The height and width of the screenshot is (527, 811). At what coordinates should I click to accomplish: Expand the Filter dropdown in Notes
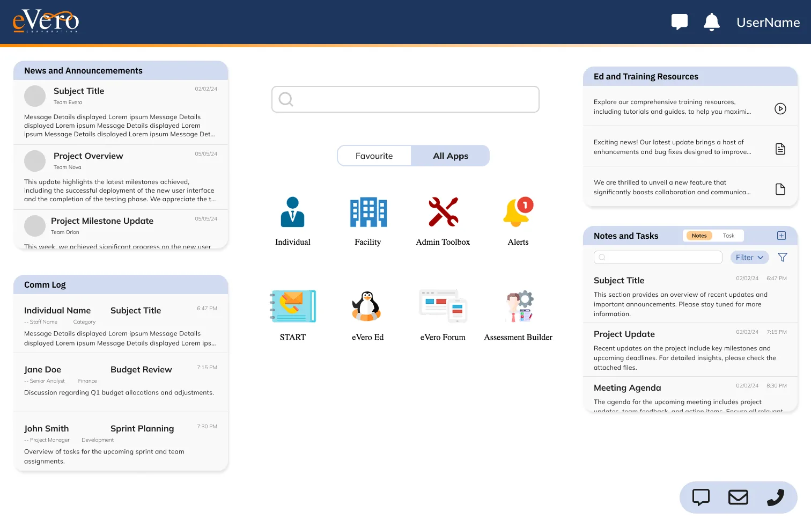pyautogui.click(x=750, y=258)
